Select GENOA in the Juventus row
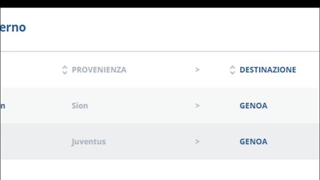This screenshot has height=180, width=320. click(x=253, y=142)
